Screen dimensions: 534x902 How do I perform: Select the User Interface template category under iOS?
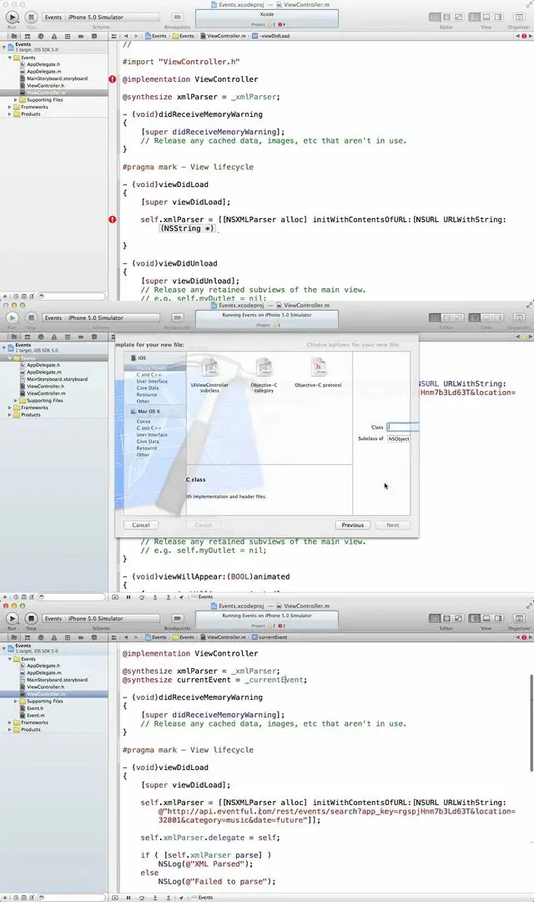click(152, 382)
